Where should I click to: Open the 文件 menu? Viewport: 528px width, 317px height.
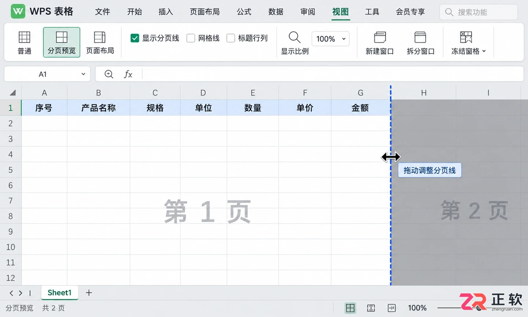coord(102,12)
